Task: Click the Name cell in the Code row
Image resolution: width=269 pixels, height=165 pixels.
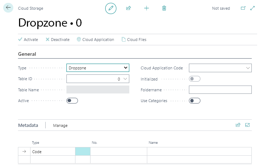Action: point(199,151)
